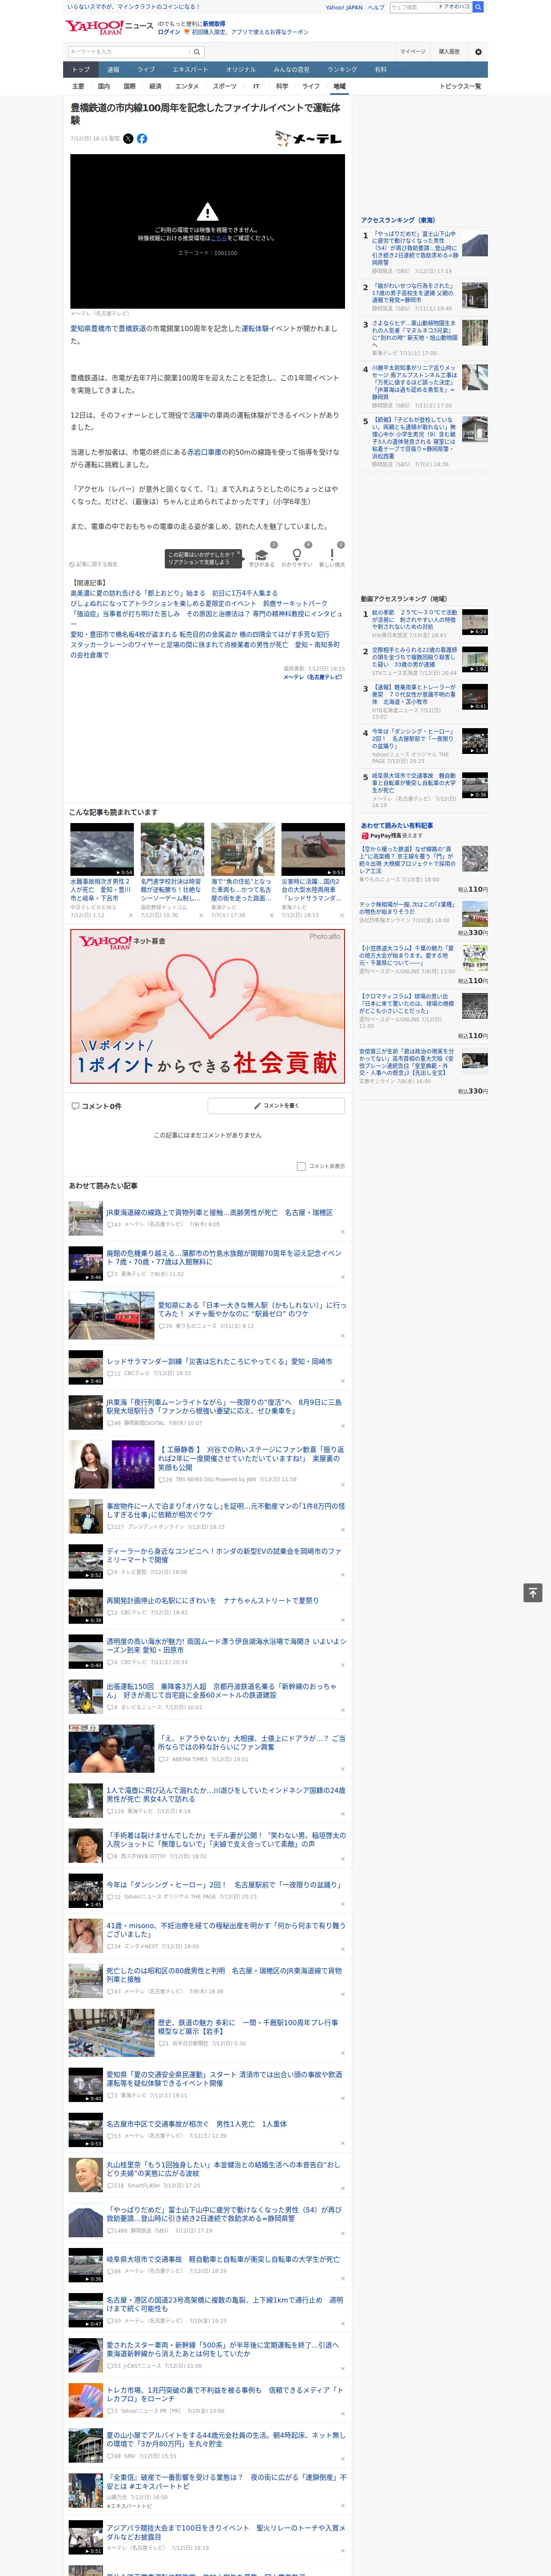The image size is (551, 2576).
Task: Click the blue web search magnifier button
Action: 478,7
